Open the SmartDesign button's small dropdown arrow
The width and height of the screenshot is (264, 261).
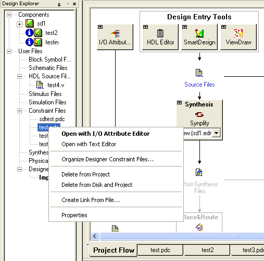coord(185,27)
